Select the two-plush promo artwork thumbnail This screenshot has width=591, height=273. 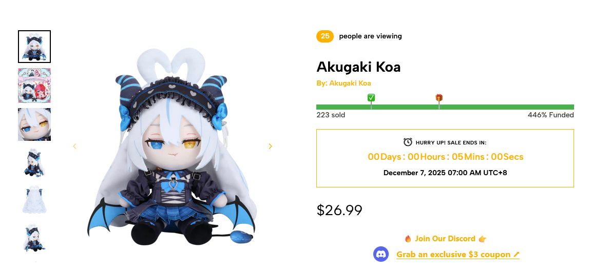(x=34, y=86)
